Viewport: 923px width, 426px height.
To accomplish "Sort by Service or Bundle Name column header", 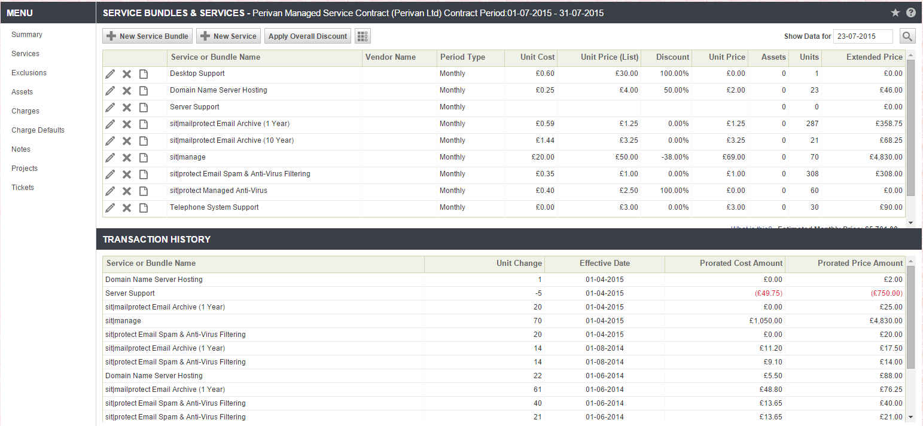I will [264, 58].
